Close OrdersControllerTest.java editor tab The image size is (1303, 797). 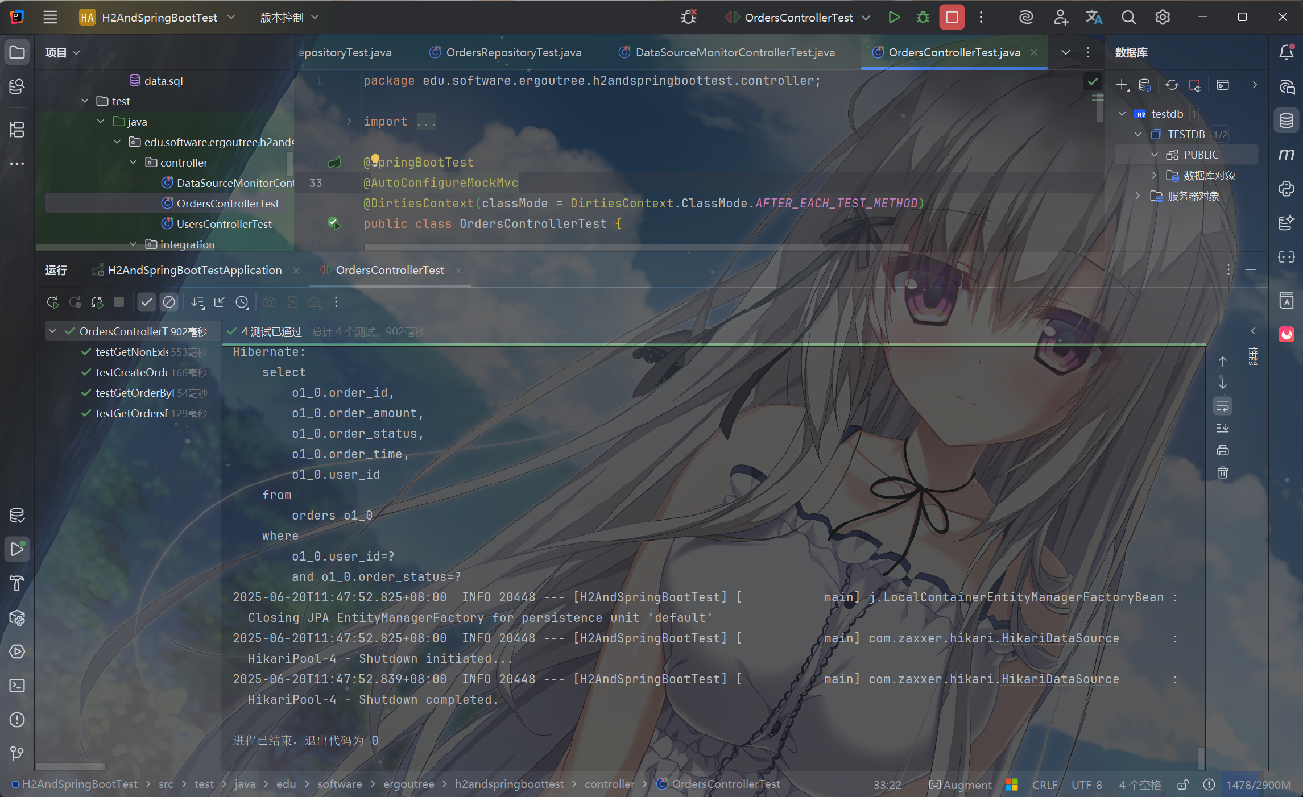tap(1034, 52)
